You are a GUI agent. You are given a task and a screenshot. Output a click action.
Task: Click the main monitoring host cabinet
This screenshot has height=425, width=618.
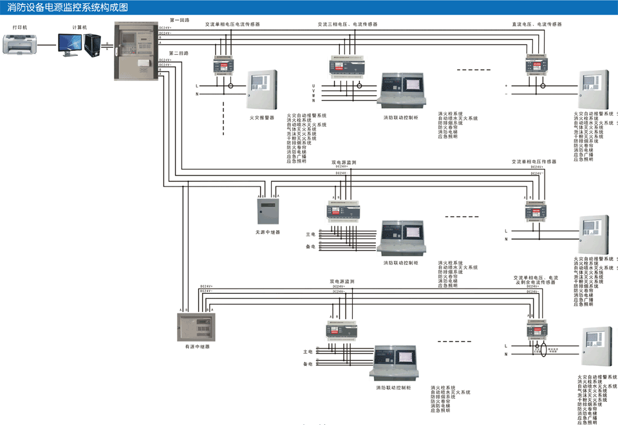pos(136,51)
